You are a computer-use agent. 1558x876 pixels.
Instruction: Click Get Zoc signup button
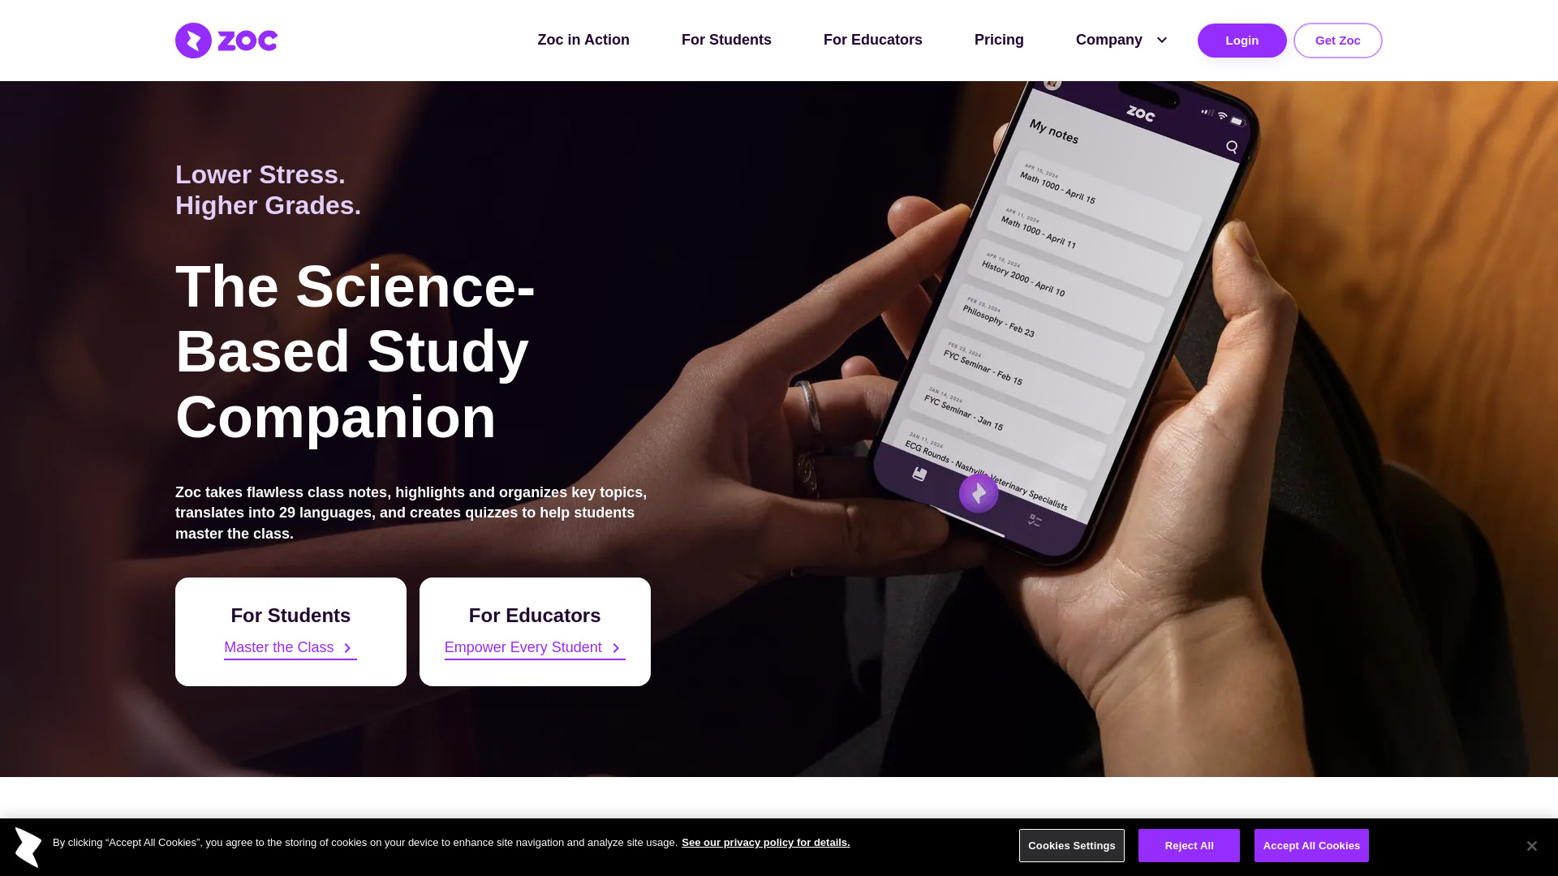[1337, 40]
